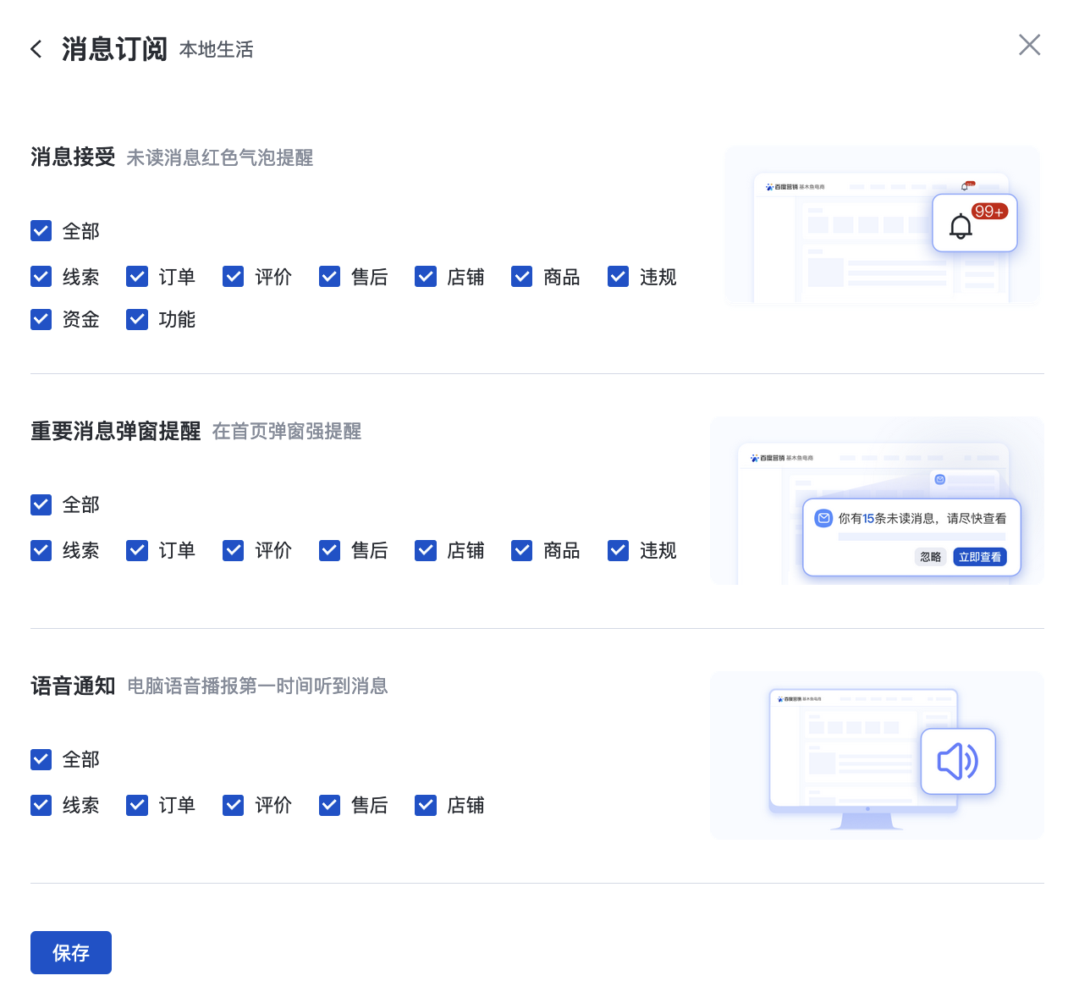
Task: Click the bell icon with 99+ badge
Action: tap(961, 226)
